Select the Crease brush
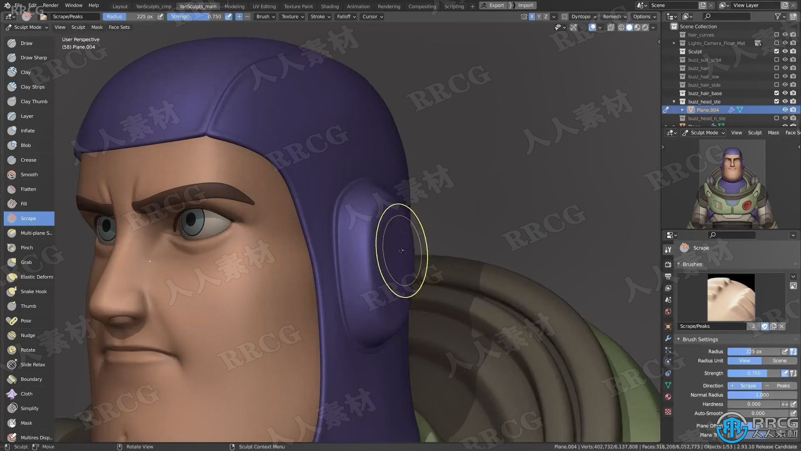The image size is (801, 451). tap(29, 160)
